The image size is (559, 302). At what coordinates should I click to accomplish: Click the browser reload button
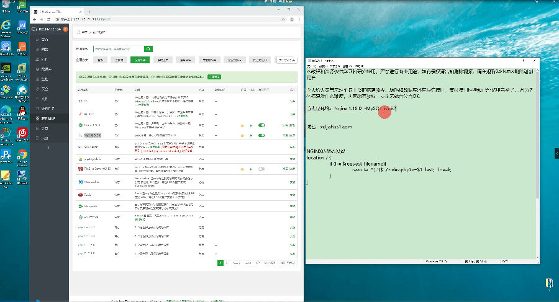[49, 19]
